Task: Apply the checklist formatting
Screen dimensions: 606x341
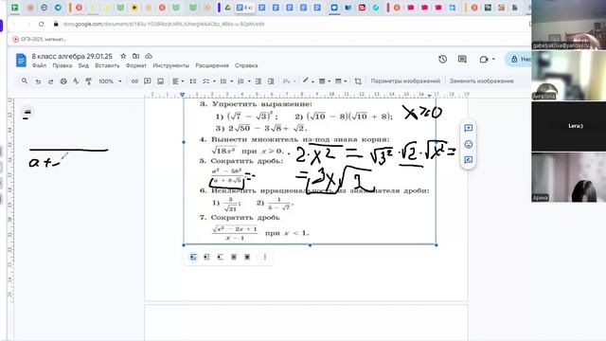Action: [206, 81]
